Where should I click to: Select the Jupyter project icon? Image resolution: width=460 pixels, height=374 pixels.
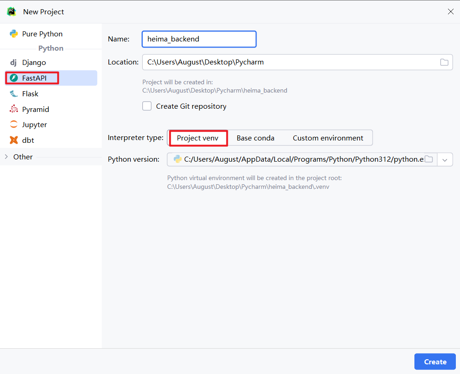[x=14, y=125]
